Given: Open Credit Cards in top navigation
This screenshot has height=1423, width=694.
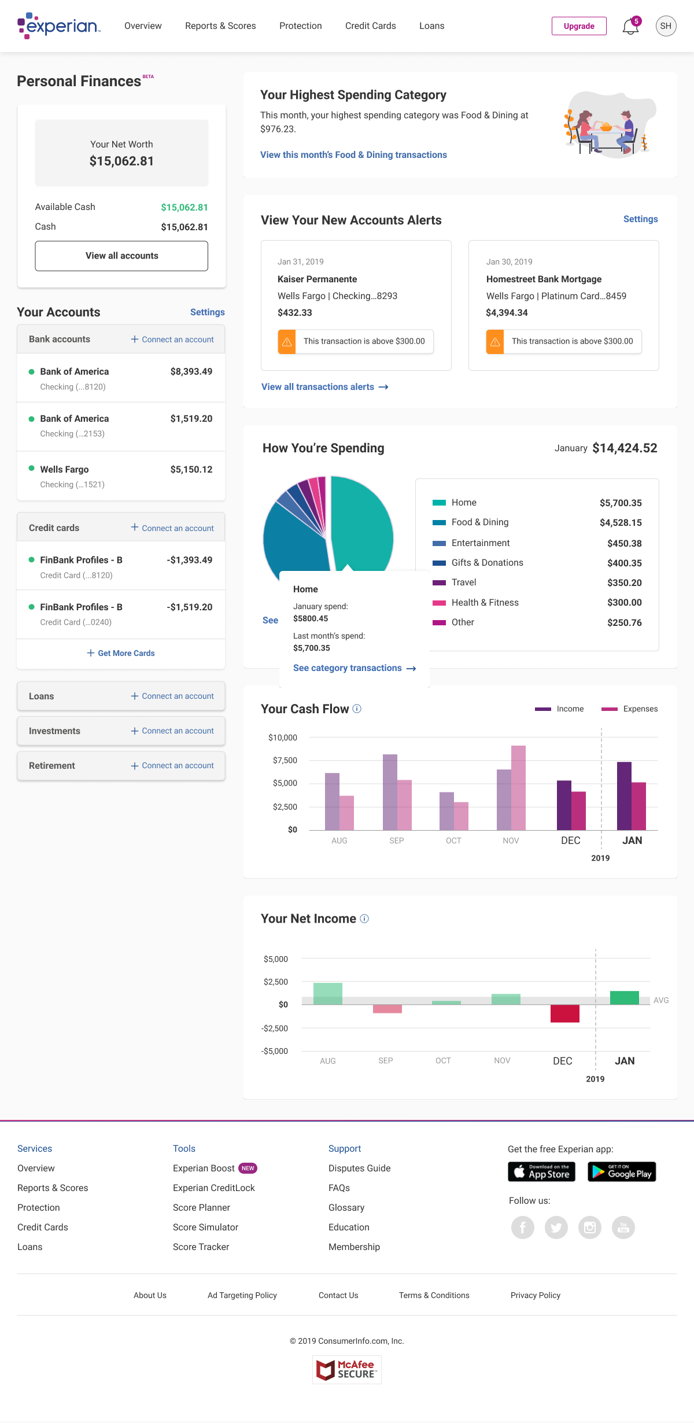Looking at the screenshot, I should pos(370,26).
